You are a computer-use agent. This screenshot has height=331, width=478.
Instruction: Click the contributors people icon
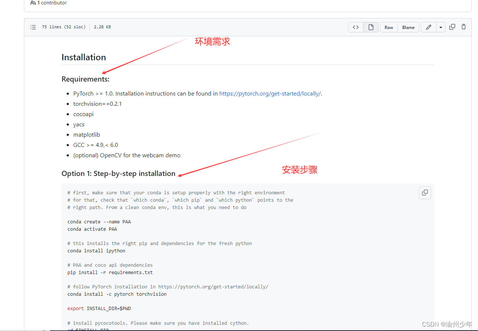pos(33,3)
